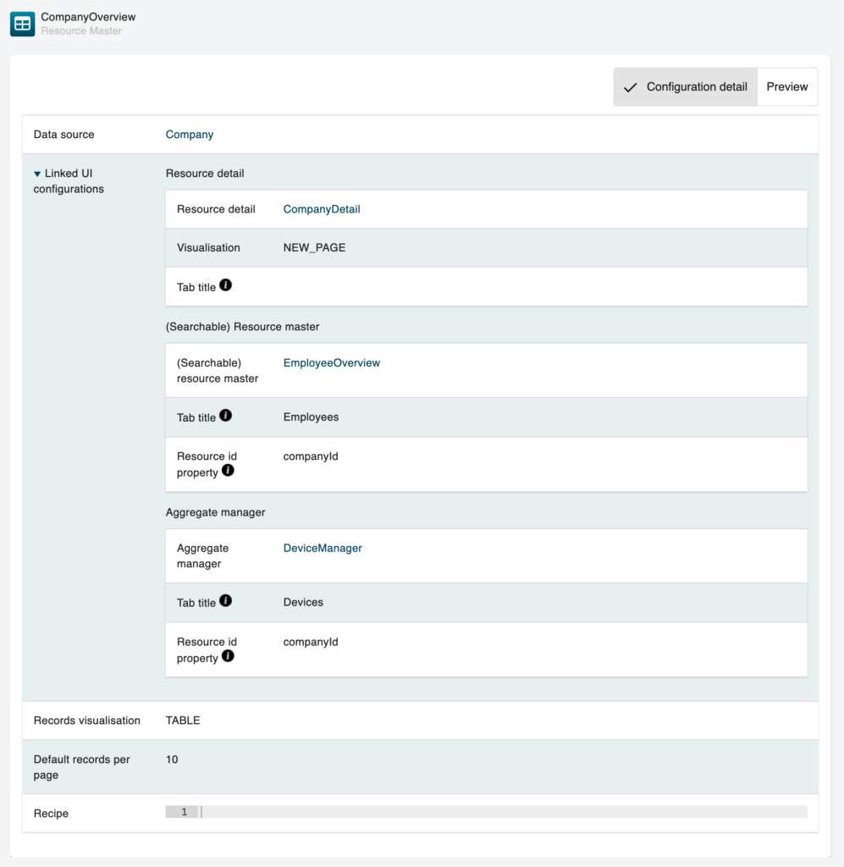Image resolution: width=844 pixels, height=867 pixels.
Task: Click Resource id property info icon under EmployeeOverview
Action: [x=228, y=471]
